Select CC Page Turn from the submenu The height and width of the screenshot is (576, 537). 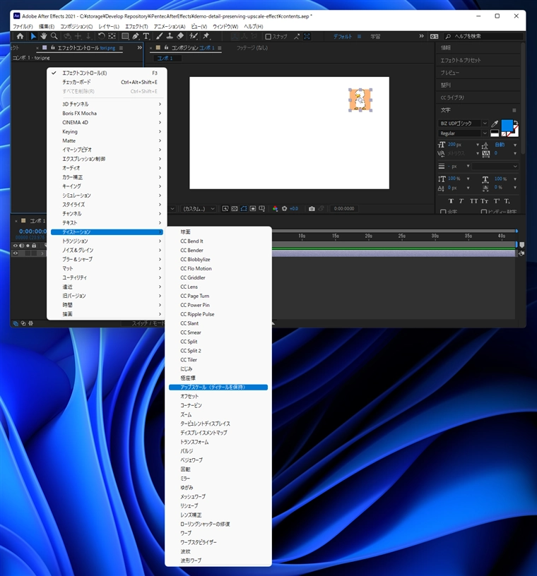pyautogui.click(x=194, y=296)
